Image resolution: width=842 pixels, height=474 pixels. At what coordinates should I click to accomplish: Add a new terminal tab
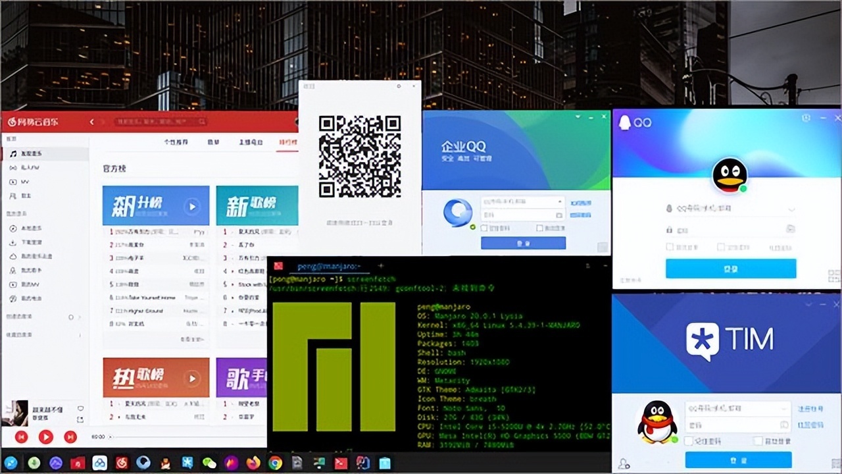(380, 266)
